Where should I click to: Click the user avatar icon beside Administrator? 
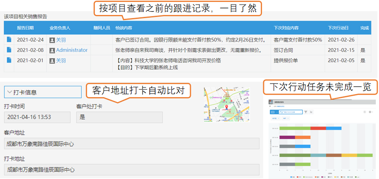click(x=52, y=51)
